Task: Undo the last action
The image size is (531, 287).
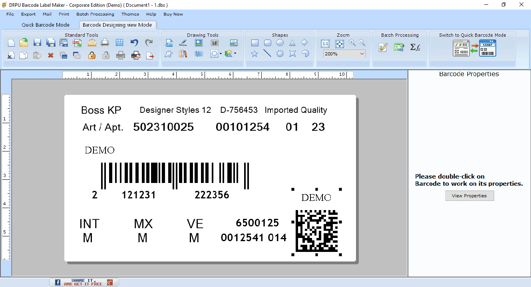Action: tap(134, 43)
